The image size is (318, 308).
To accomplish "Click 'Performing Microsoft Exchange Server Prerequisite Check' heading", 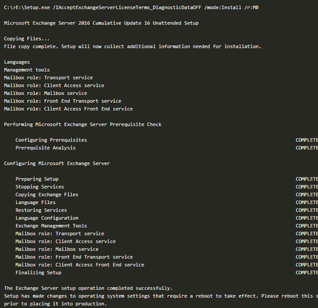I will coord(83,124).
